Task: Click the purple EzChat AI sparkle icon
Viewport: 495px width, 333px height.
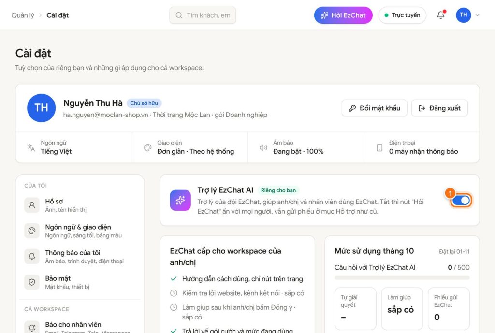Action: 180,200
